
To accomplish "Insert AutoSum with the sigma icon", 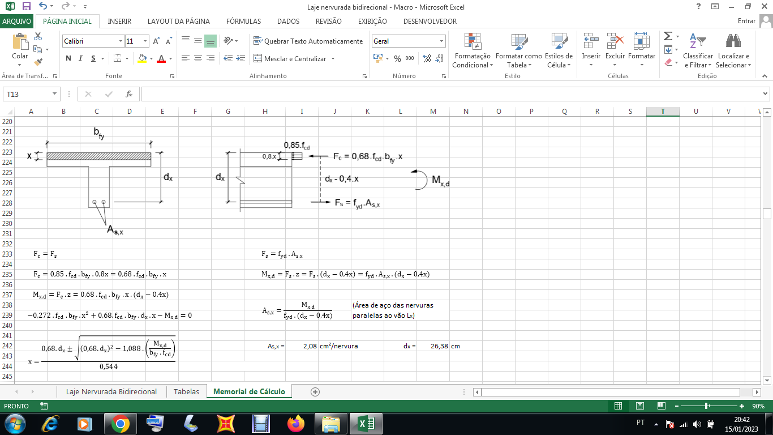I will pos(668,36).
